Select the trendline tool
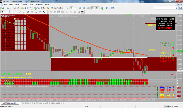183x108 pixels. click(20, 12)
